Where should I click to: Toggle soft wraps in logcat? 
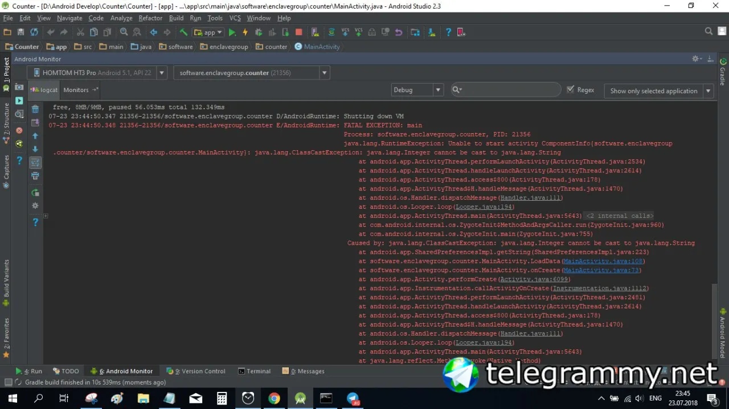35,163
